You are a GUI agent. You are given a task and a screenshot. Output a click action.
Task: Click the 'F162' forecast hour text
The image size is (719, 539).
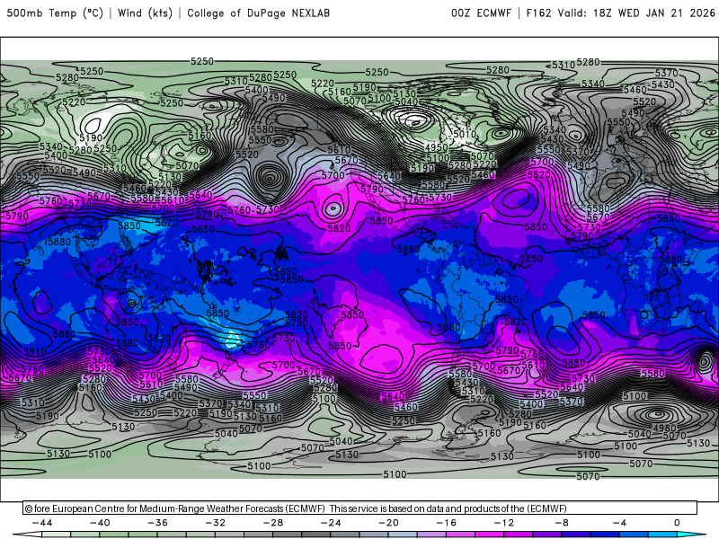(538, 13)
